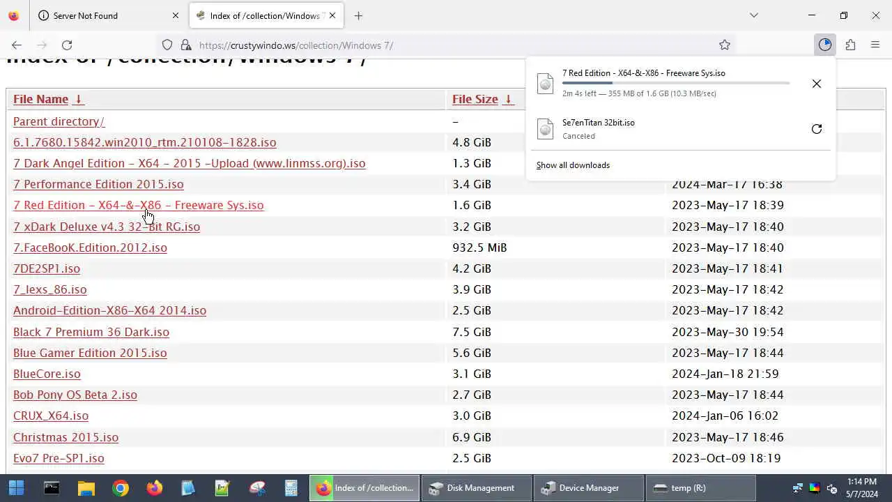Viewport: 892px width, 502px height.
Task: Bookmark this page with the star icon
Action: coord(725,45)
